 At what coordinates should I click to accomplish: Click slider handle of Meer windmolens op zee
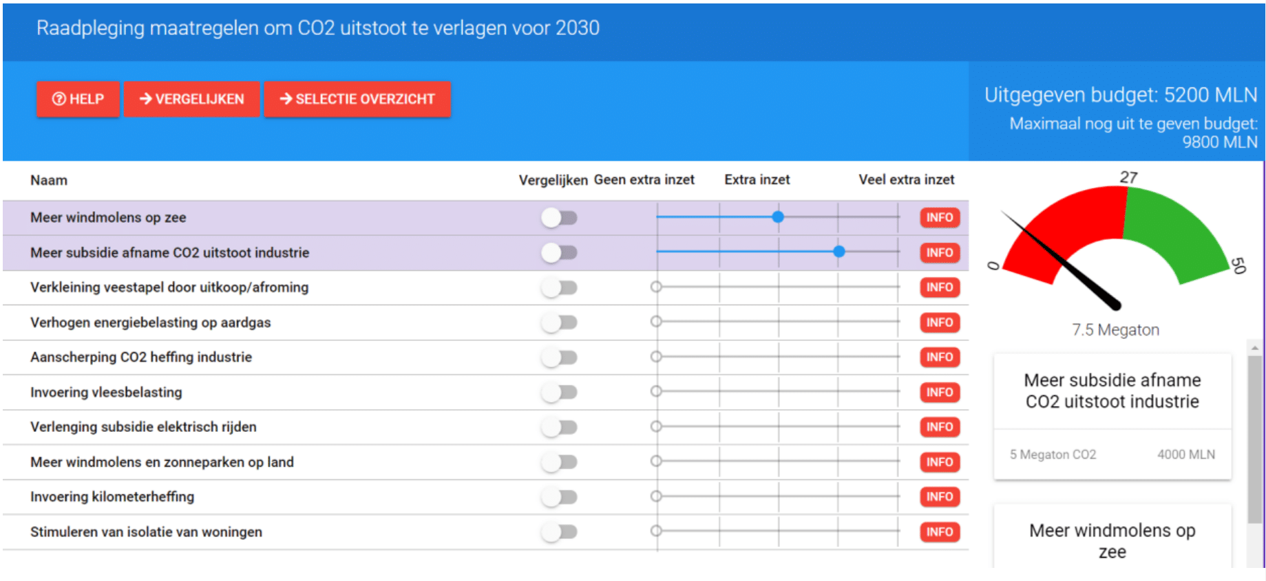tap(778, 217)
